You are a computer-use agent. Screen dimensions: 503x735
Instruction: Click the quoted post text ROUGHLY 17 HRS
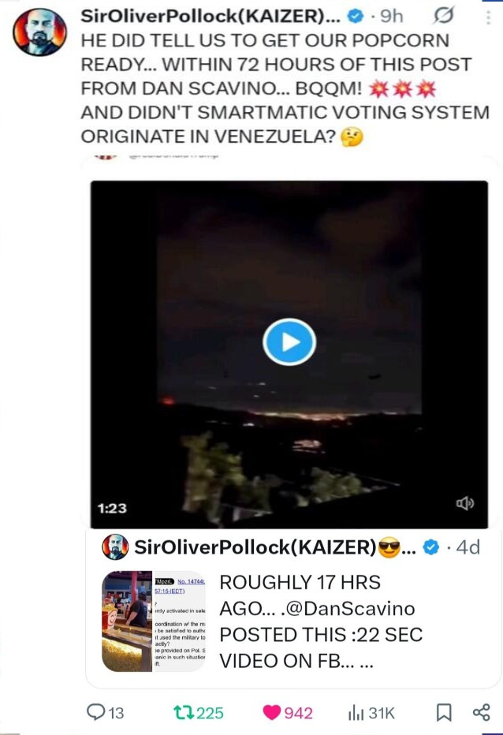point(300,582)
